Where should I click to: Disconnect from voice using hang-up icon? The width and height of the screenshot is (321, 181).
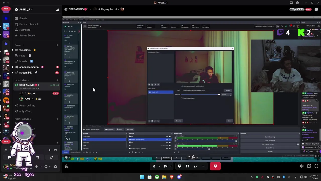(55, 150)
